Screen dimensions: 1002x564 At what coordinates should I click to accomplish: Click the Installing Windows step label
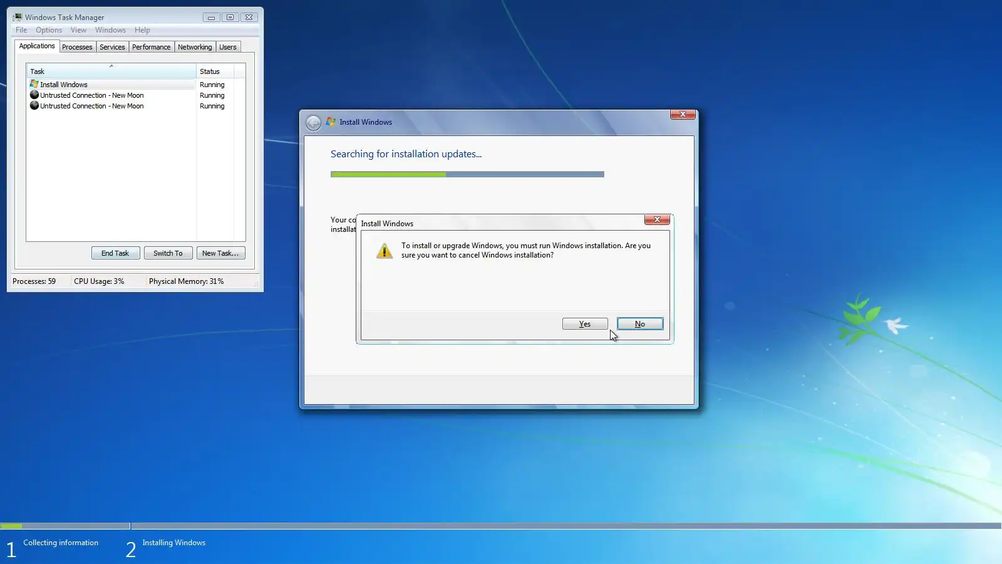tap(173, 543)
